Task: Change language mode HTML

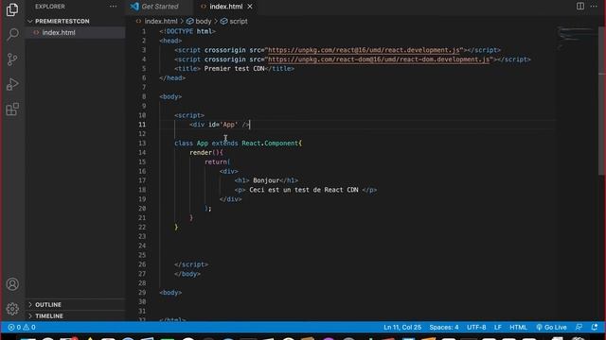Action: tap(518, 328)
